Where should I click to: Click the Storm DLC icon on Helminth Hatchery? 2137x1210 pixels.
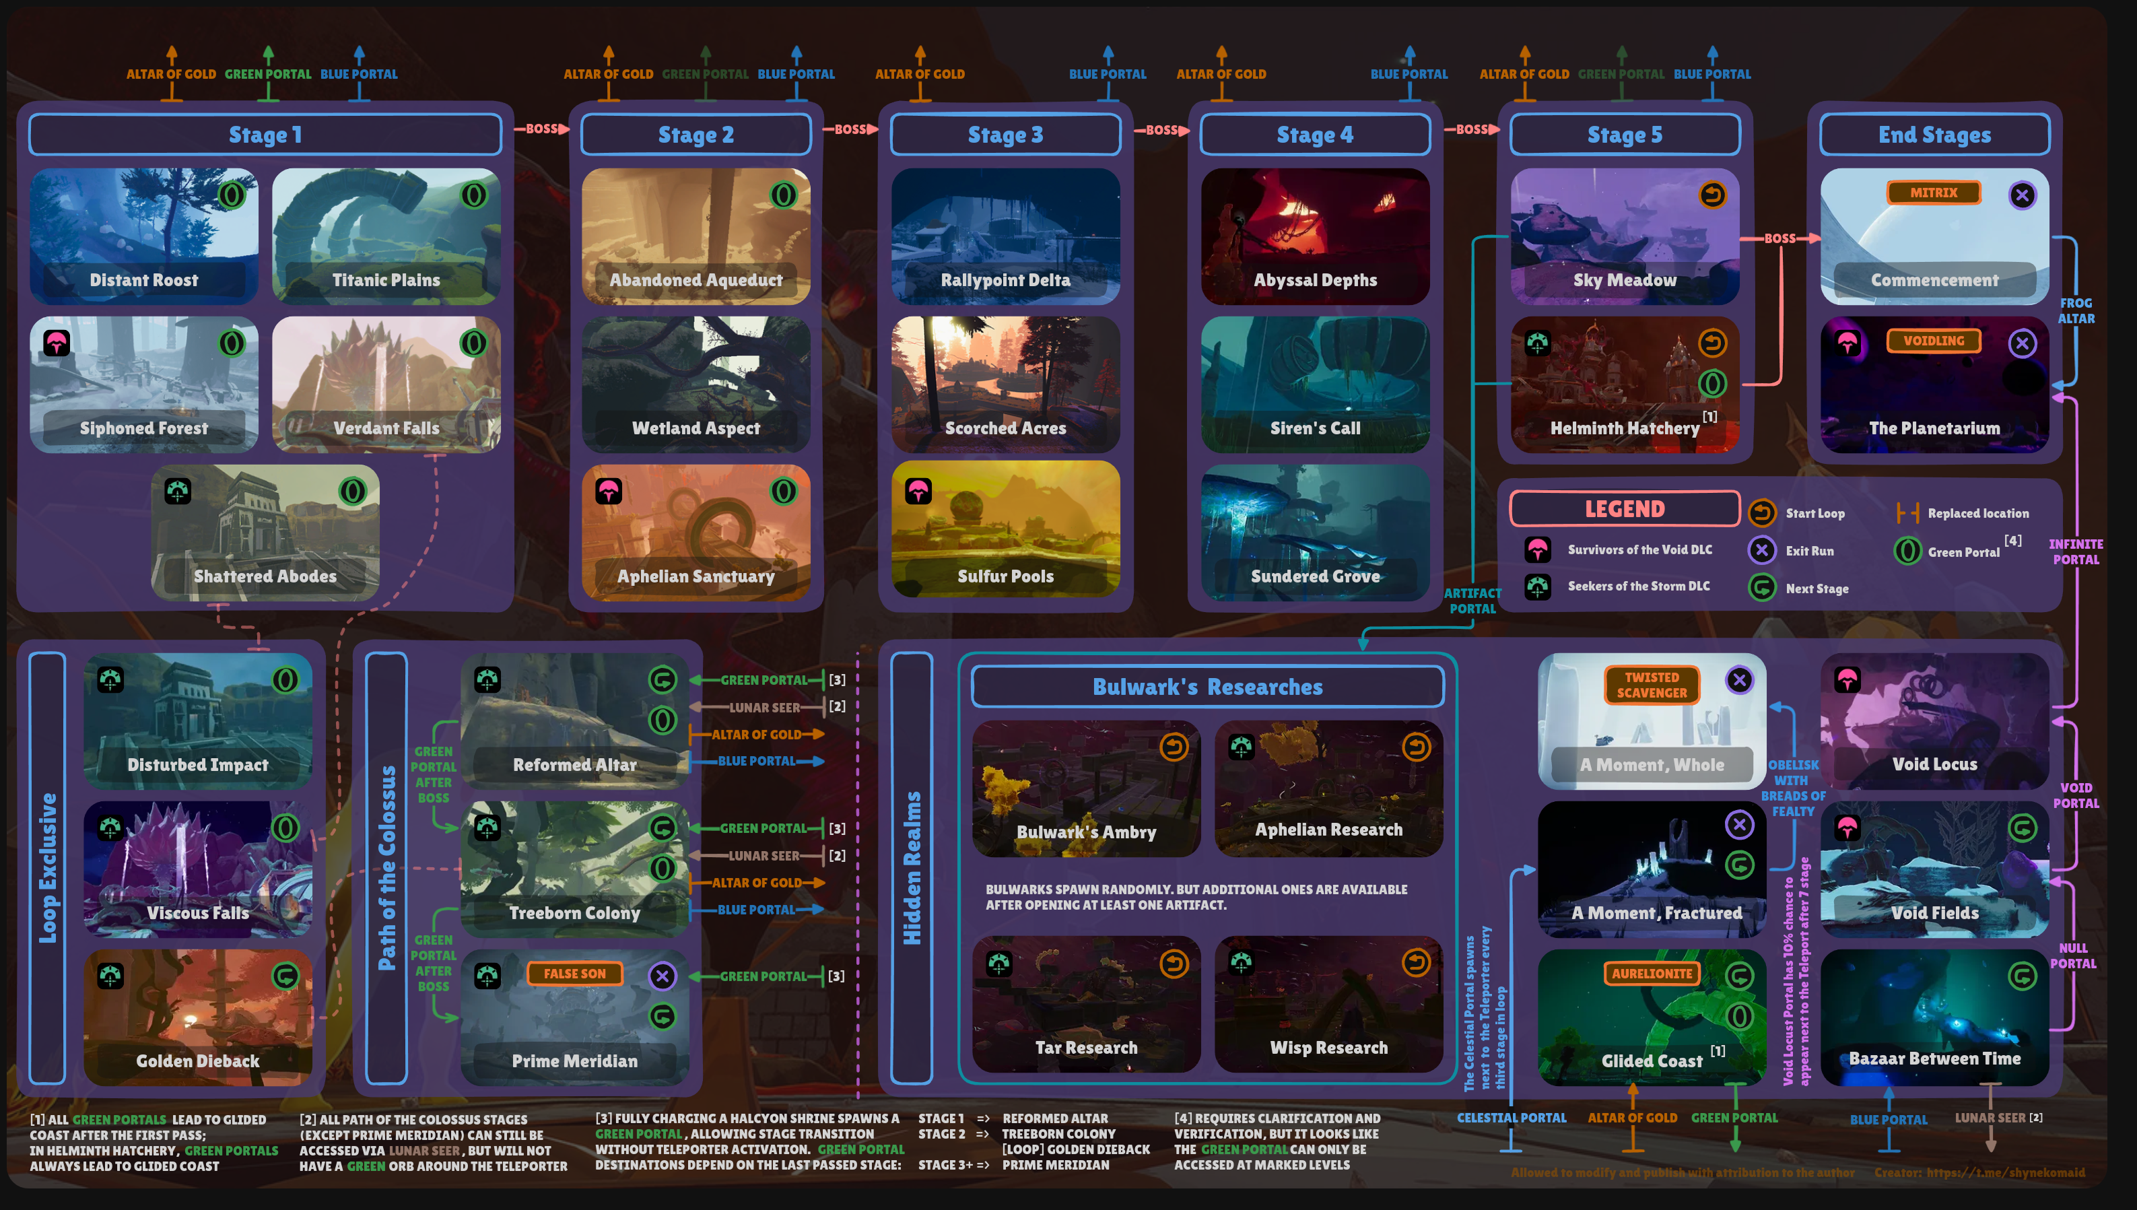[x=1537, y=342]
